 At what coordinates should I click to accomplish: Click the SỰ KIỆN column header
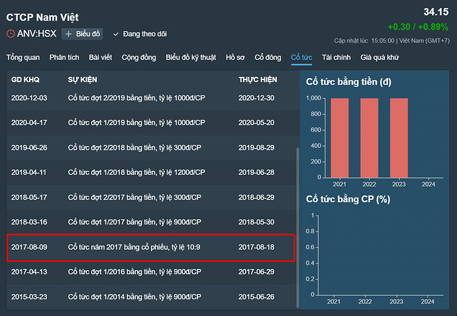click(83, 79)
